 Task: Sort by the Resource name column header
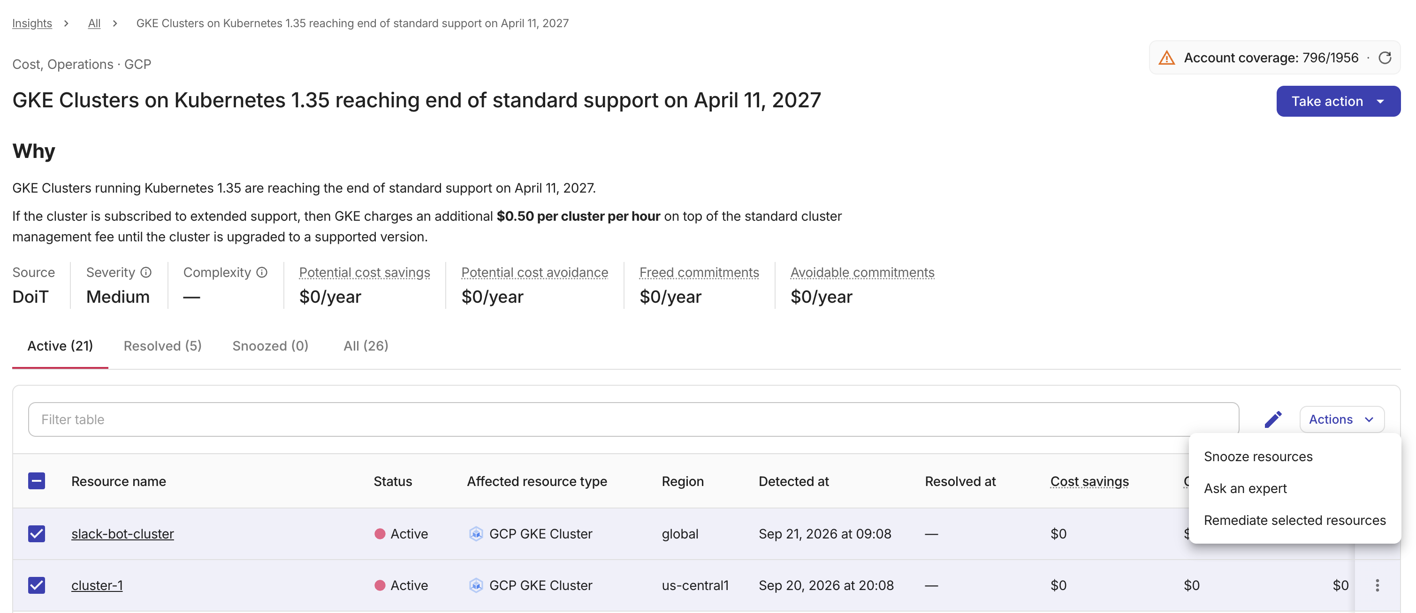point(118,481)
